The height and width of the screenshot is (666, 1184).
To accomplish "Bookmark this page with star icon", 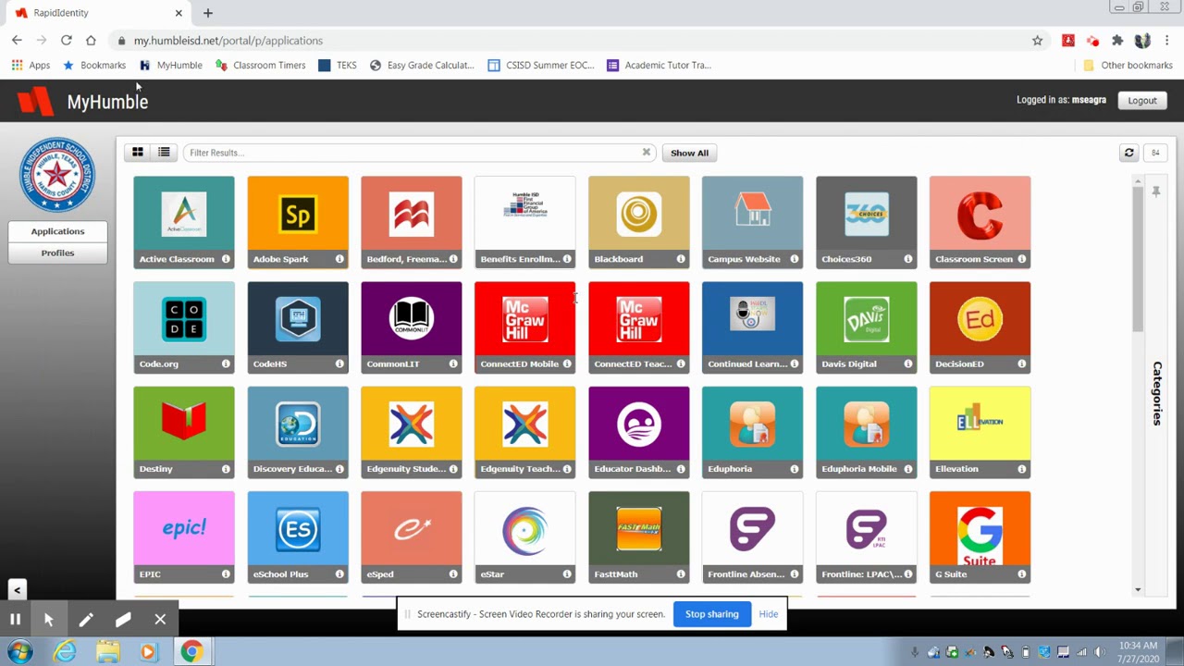I will pyautogui.click(x=1037, y=41).
